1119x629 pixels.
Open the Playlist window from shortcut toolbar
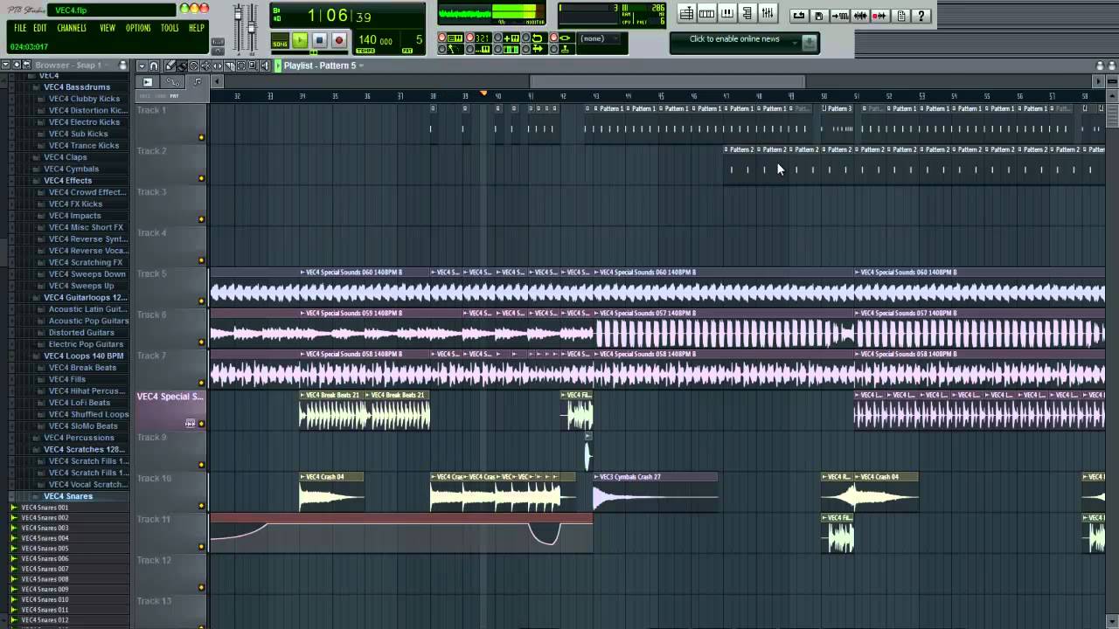click(687, 13)
